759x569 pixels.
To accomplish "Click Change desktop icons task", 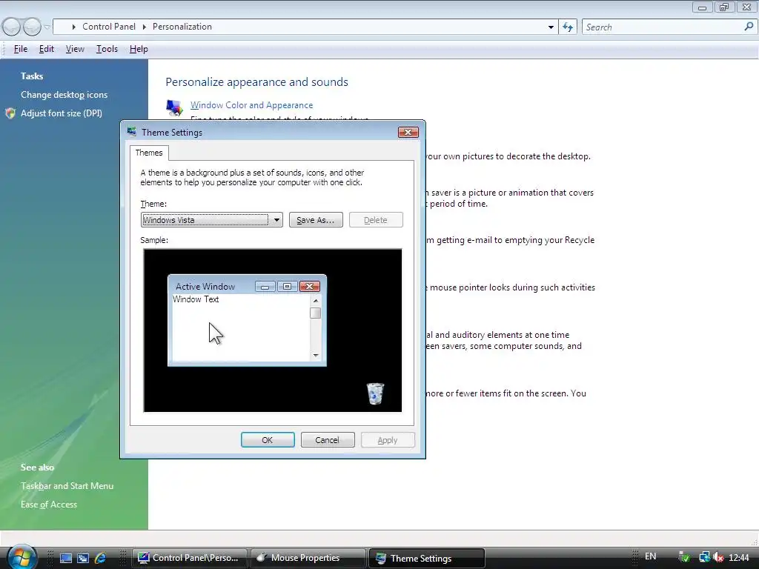I will click(64, 95).
